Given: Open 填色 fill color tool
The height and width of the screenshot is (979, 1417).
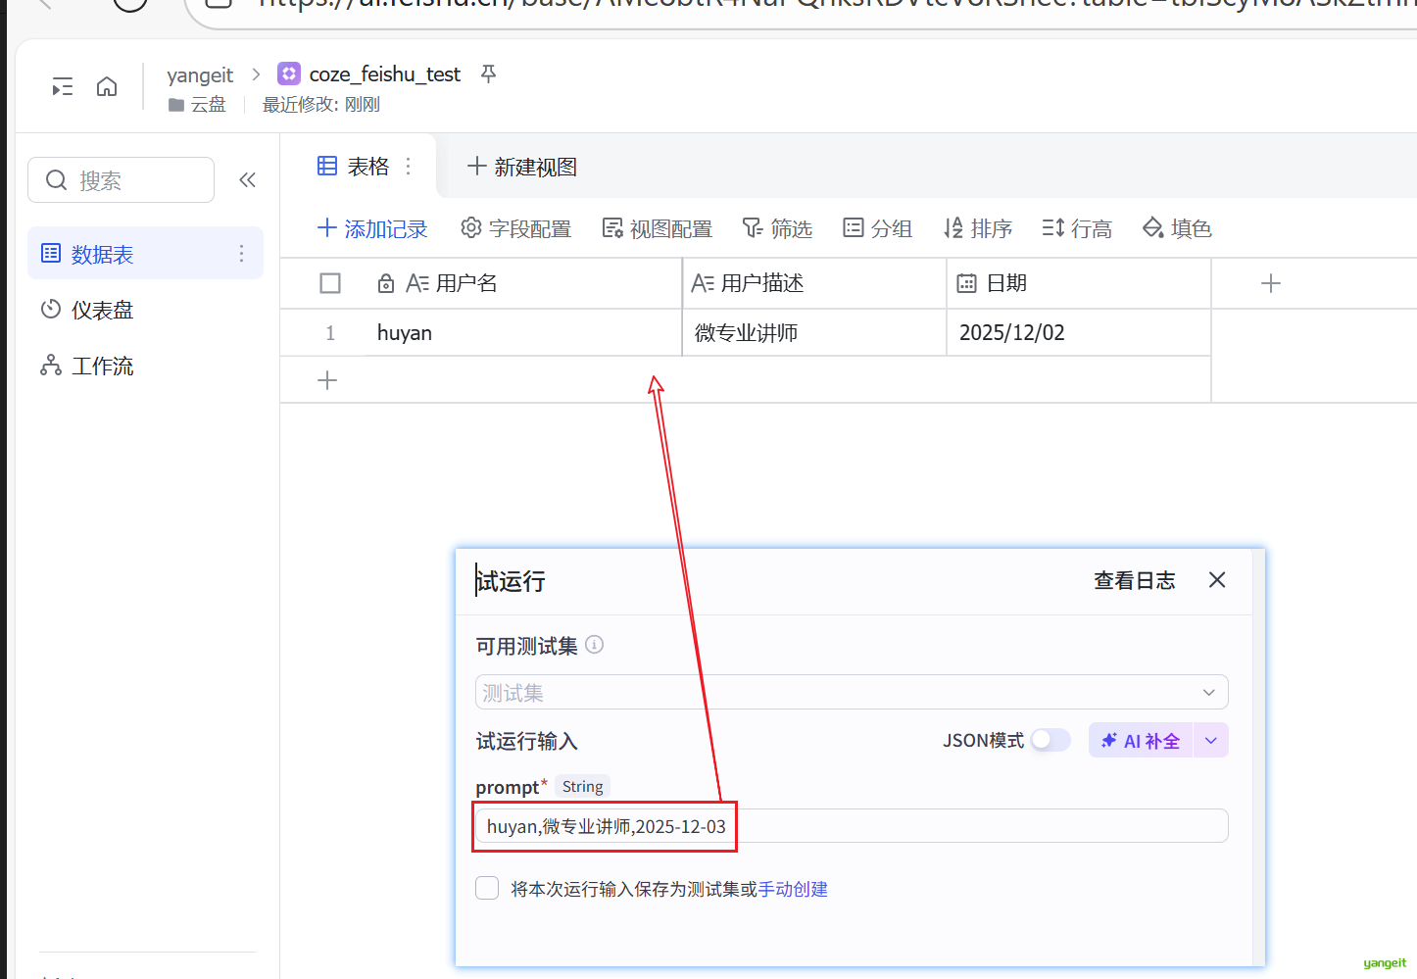Looking at the screenshot, I should (1177, 228).
